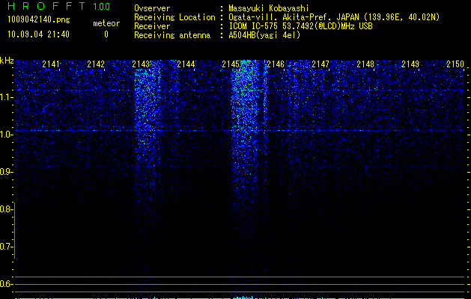This screenshot has height=299, width=471.
Task: Click the 2144 time marker
Action: [x=186, y=64]
